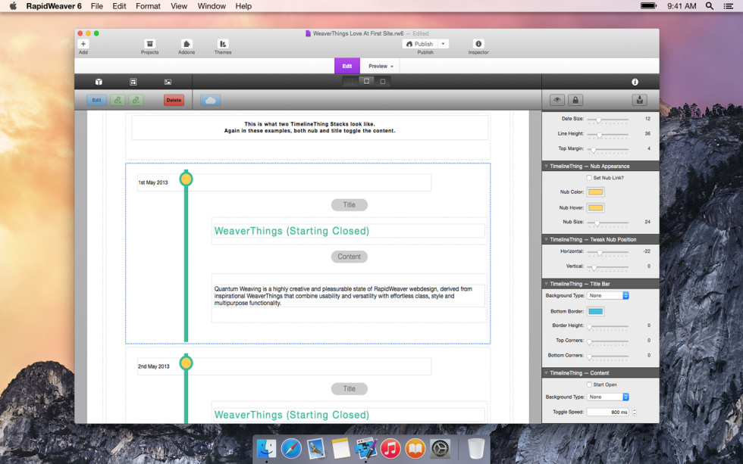The image size is (743, 464).
Task: Open the Format menu
Action: [148, 6]
